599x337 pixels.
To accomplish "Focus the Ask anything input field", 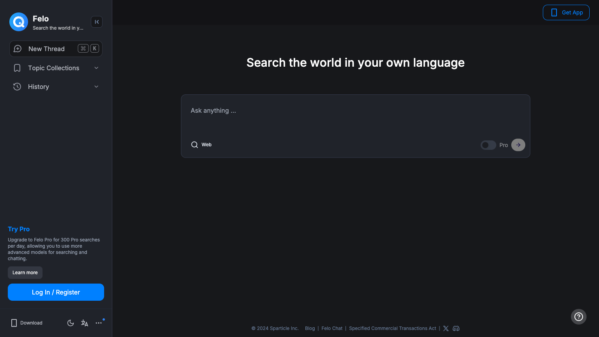I will [355, 111].
